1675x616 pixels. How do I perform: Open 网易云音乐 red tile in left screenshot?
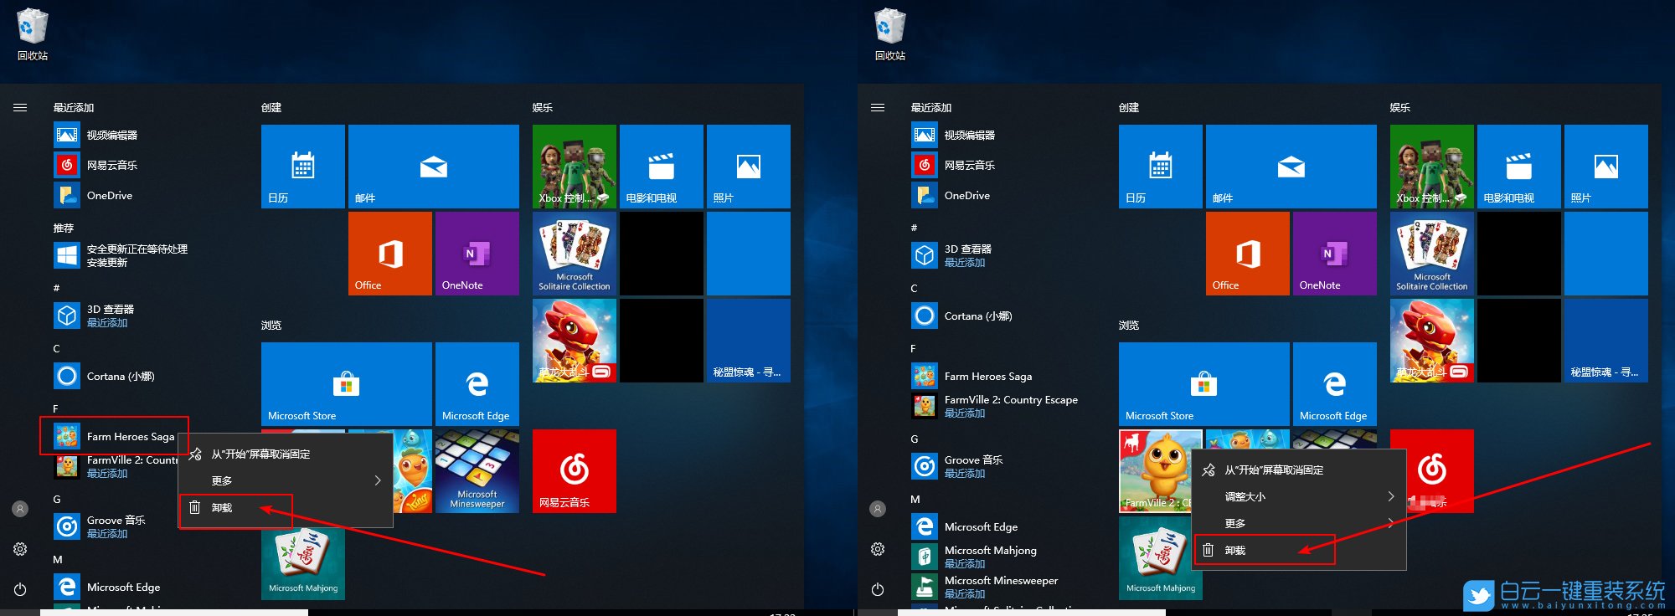[x=575, y=471]
